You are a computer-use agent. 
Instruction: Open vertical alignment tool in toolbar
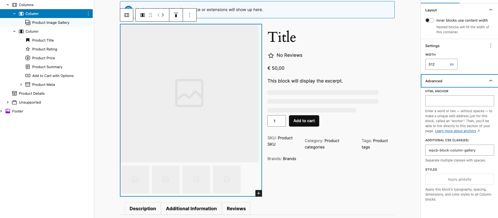[x=176, y=15]
